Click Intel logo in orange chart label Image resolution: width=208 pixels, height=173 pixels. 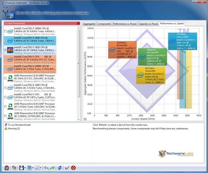coord(112,50)
